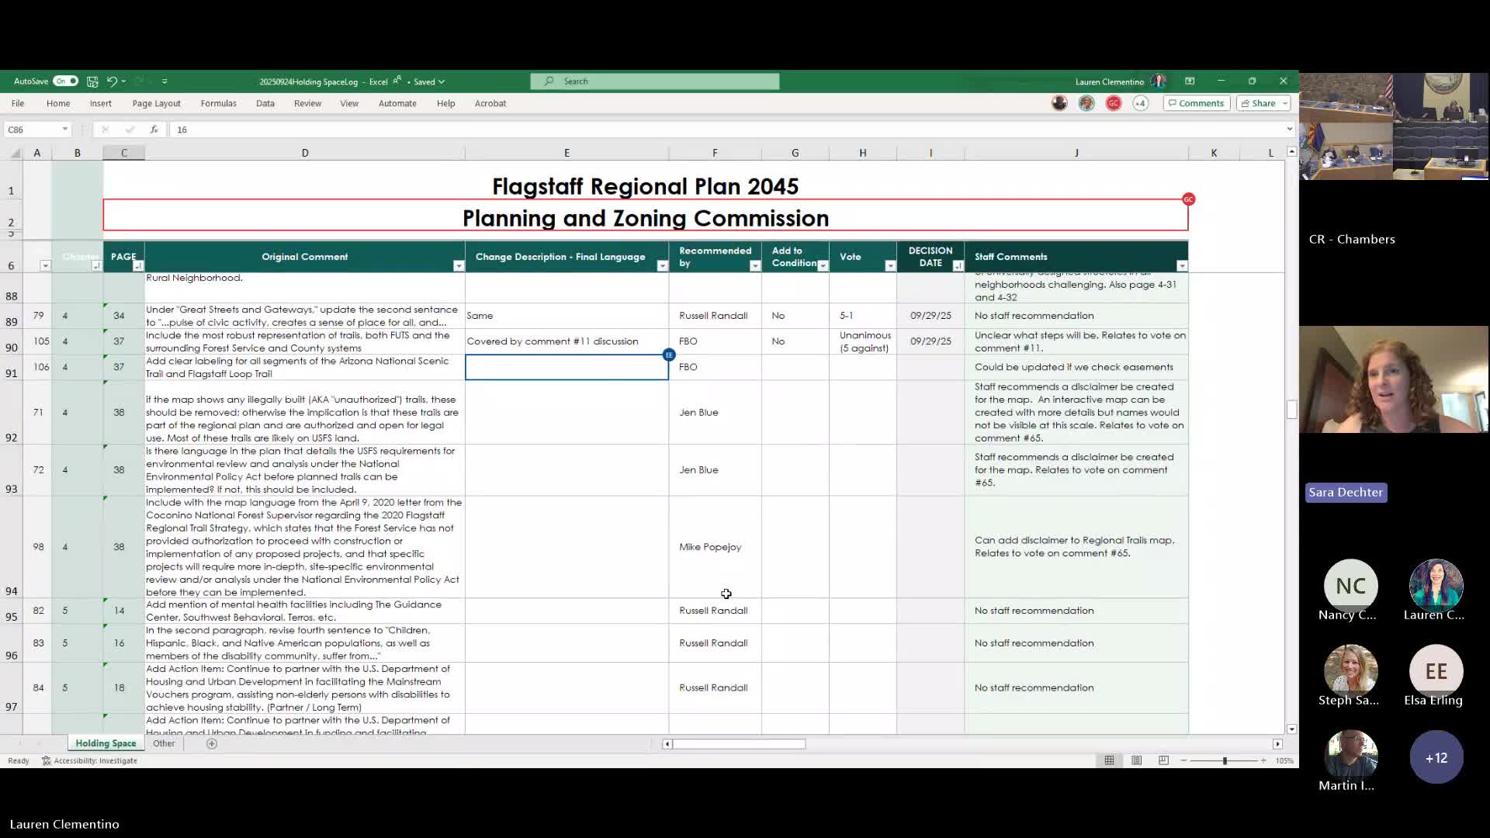This screenshot has width=1490, height=838.
Task: Click the add new sheet plus icon
Action: (212, 743)
